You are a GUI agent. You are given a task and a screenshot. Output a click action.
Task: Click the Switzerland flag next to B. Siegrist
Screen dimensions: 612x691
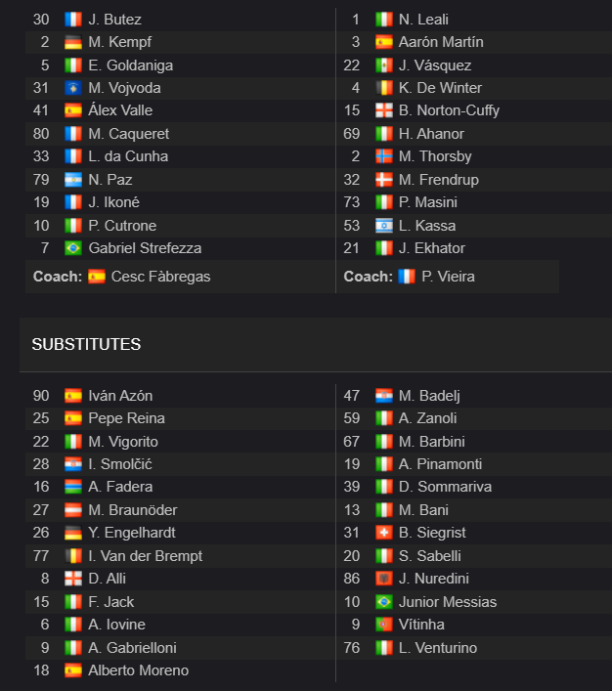coord(384,533)
